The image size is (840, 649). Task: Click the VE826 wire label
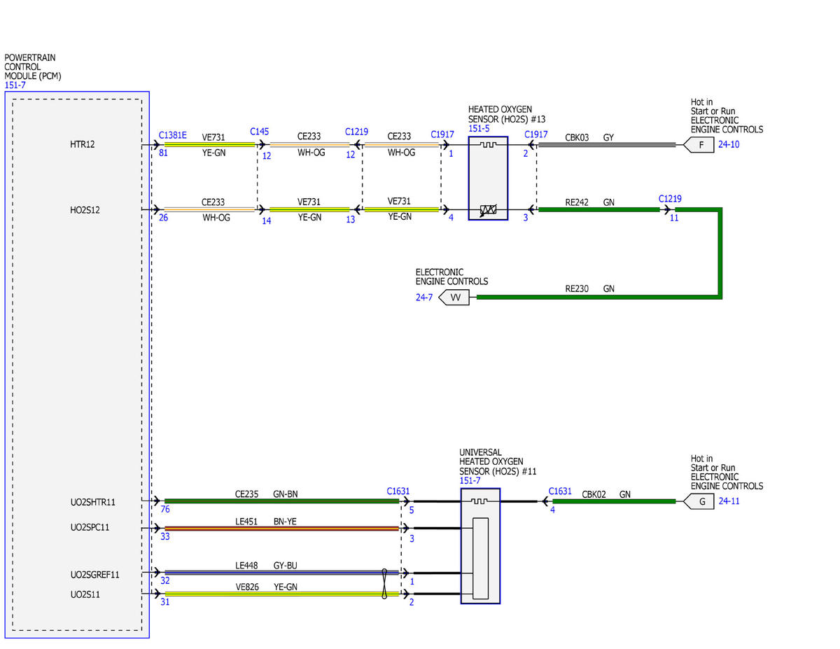pos(246,586)
